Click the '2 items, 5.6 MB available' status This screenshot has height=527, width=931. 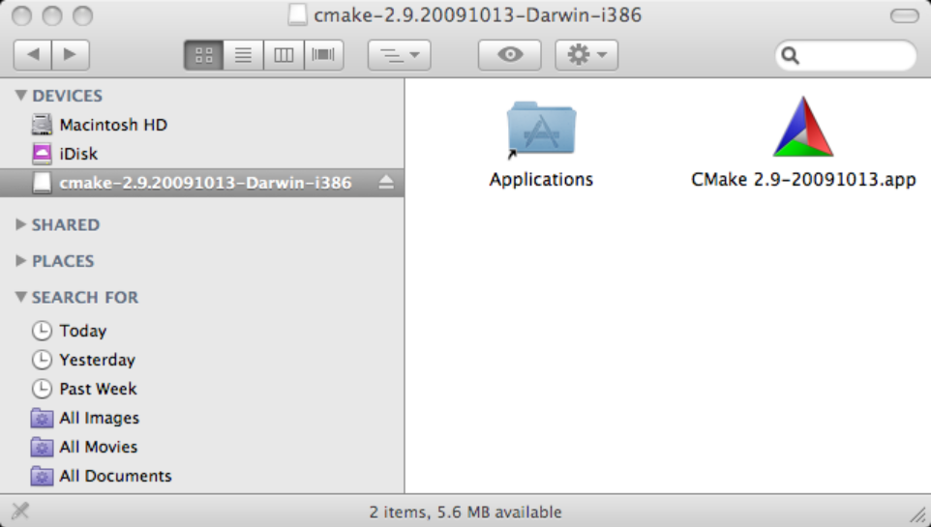(x=465, y=512)
